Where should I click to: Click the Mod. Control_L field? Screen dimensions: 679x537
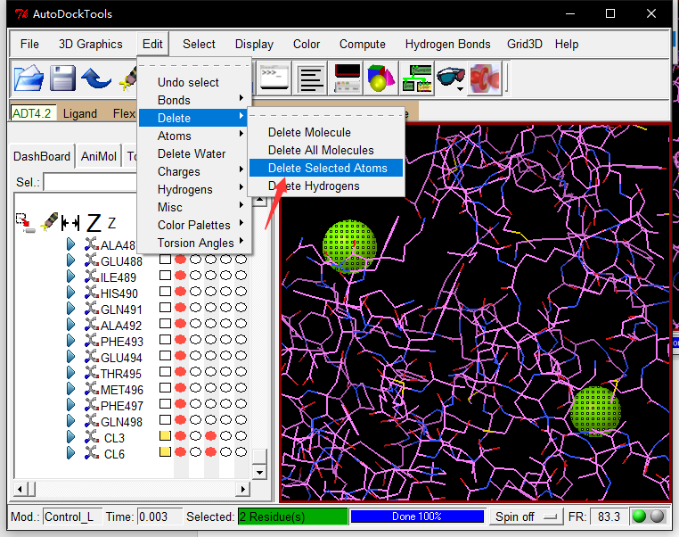click(72, 516)
